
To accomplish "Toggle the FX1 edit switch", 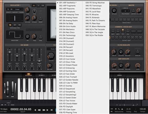I will 123,32.
